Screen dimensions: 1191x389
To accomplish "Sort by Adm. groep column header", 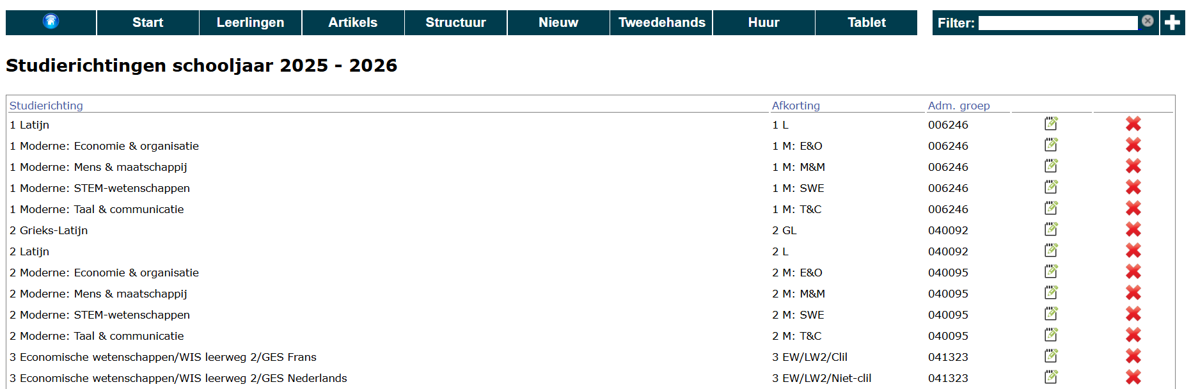I will (x=959, y=106).
